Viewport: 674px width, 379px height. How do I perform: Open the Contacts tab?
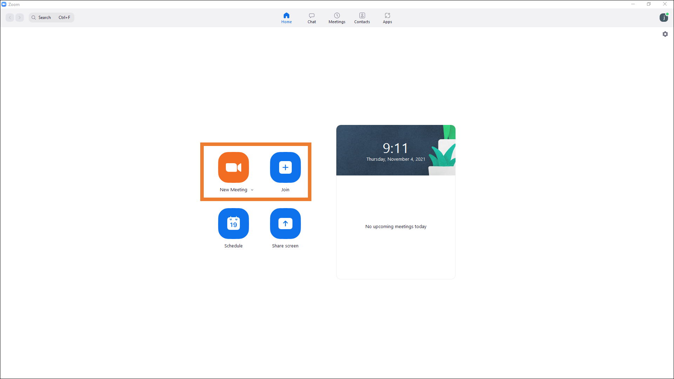[362, 18]
